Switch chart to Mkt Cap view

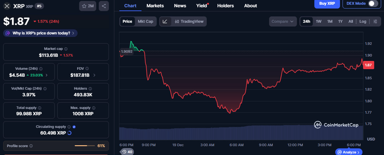[145, 21]
